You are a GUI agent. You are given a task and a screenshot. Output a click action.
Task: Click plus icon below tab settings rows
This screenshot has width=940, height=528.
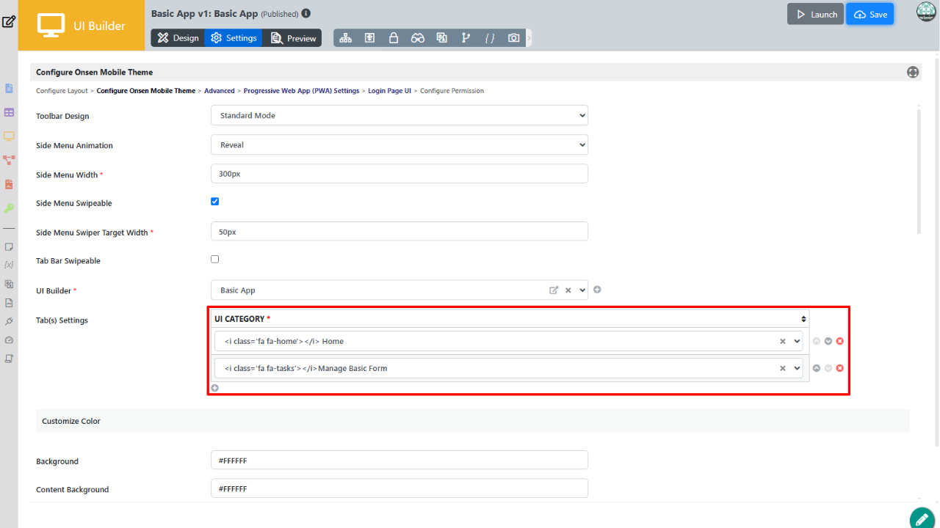215,388
